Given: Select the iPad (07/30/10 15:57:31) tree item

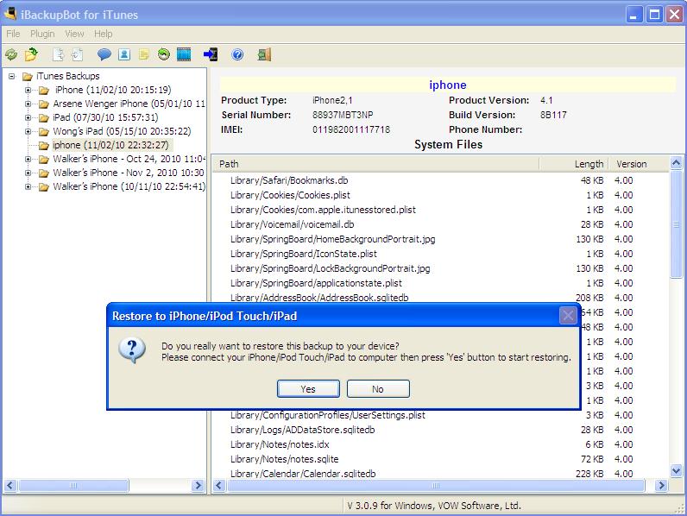Looking at the screenshot, I should [x=105, y=117].
